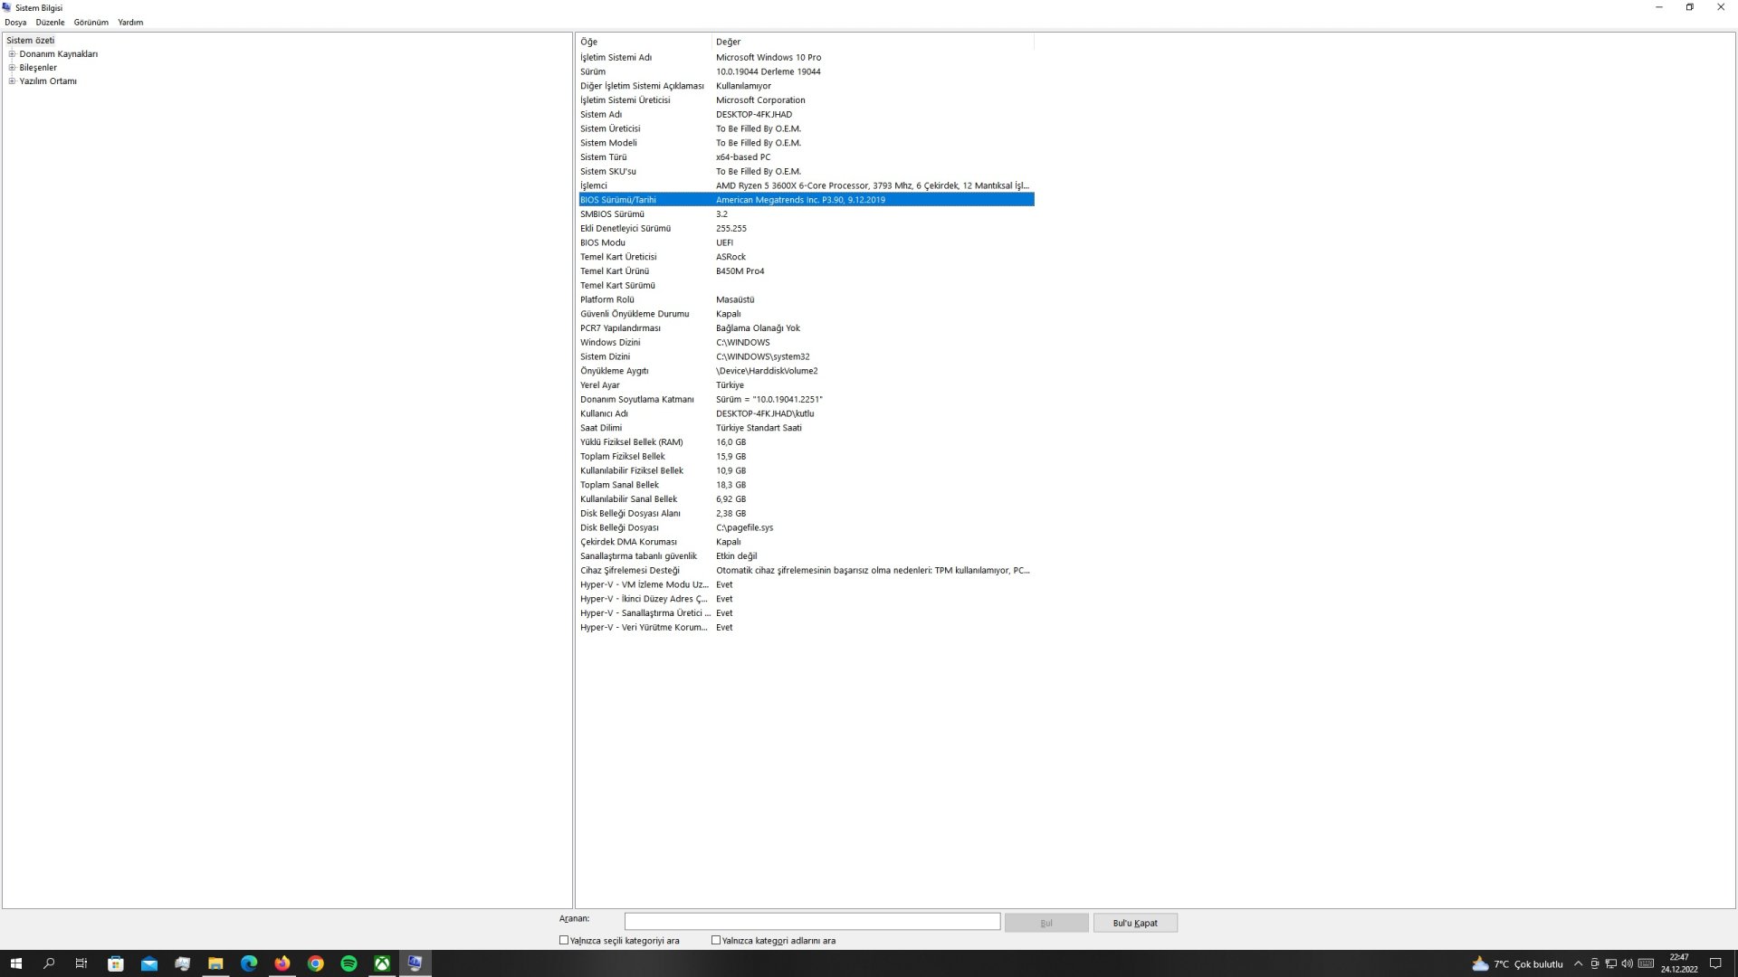This screenshot has height=977, width=1738.
Task: Open Google Chrome from the taskbar
Action: 315,963
